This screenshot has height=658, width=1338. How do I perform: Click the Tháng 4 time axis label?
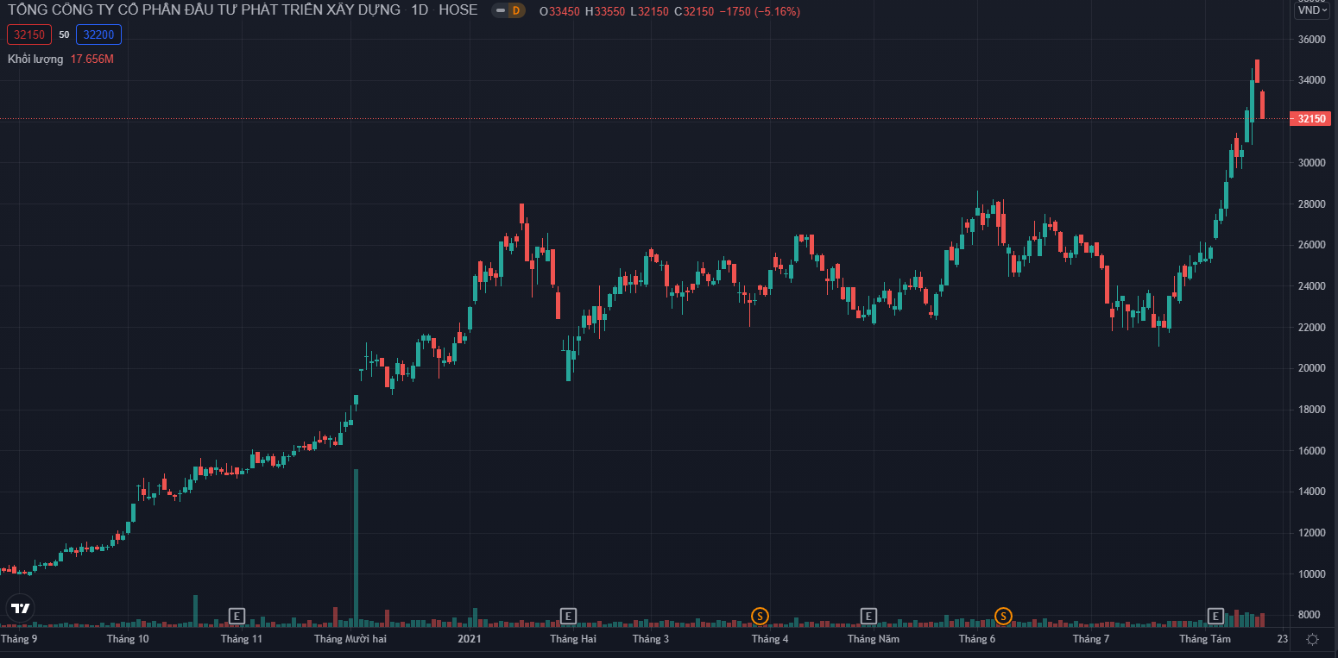tap(770, 639)
